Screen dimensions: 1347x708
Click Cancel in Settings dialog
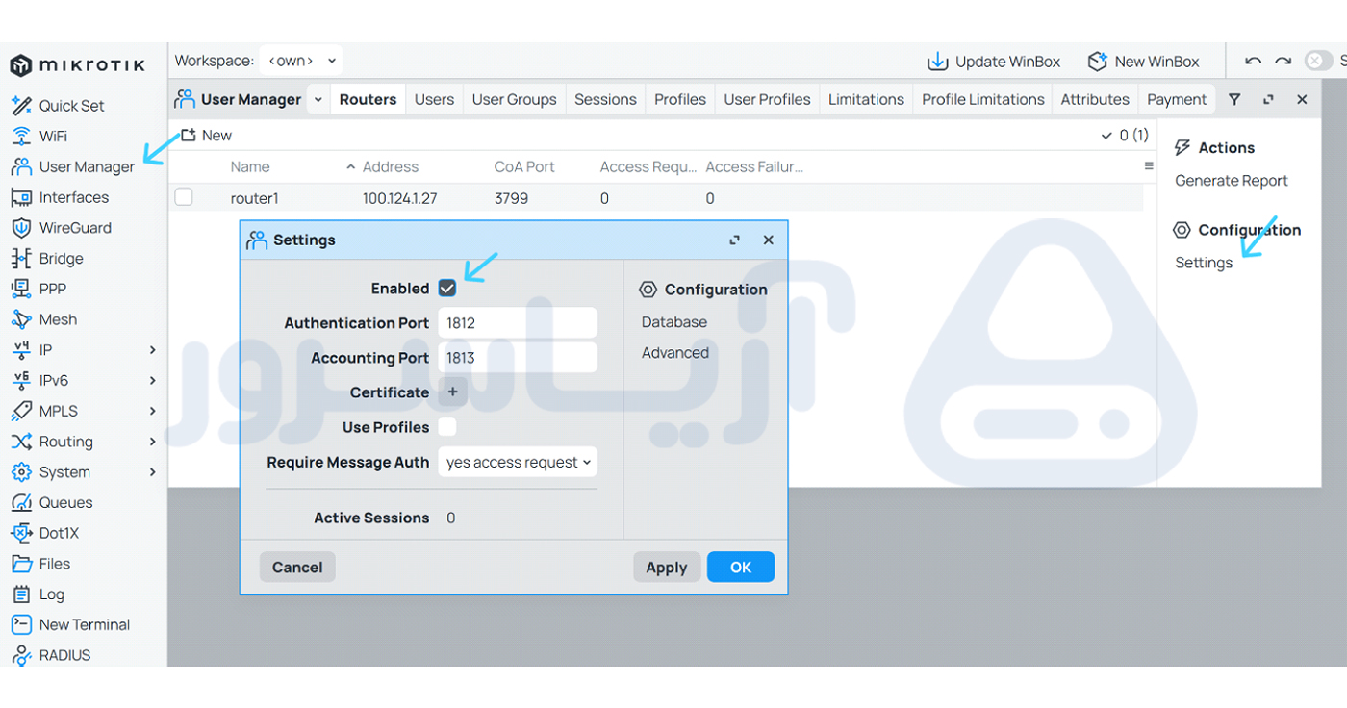(x=297, y=568)
